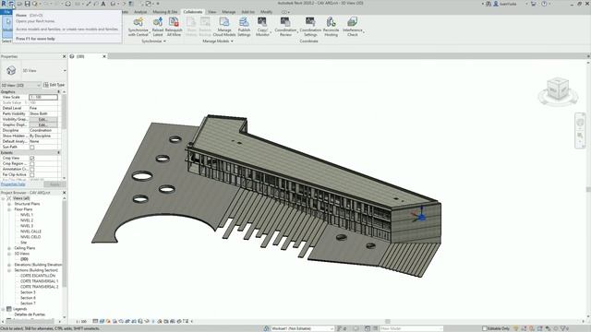
Task: Click the navigation wheel icon on navigation bar
Action: (580, 123)
